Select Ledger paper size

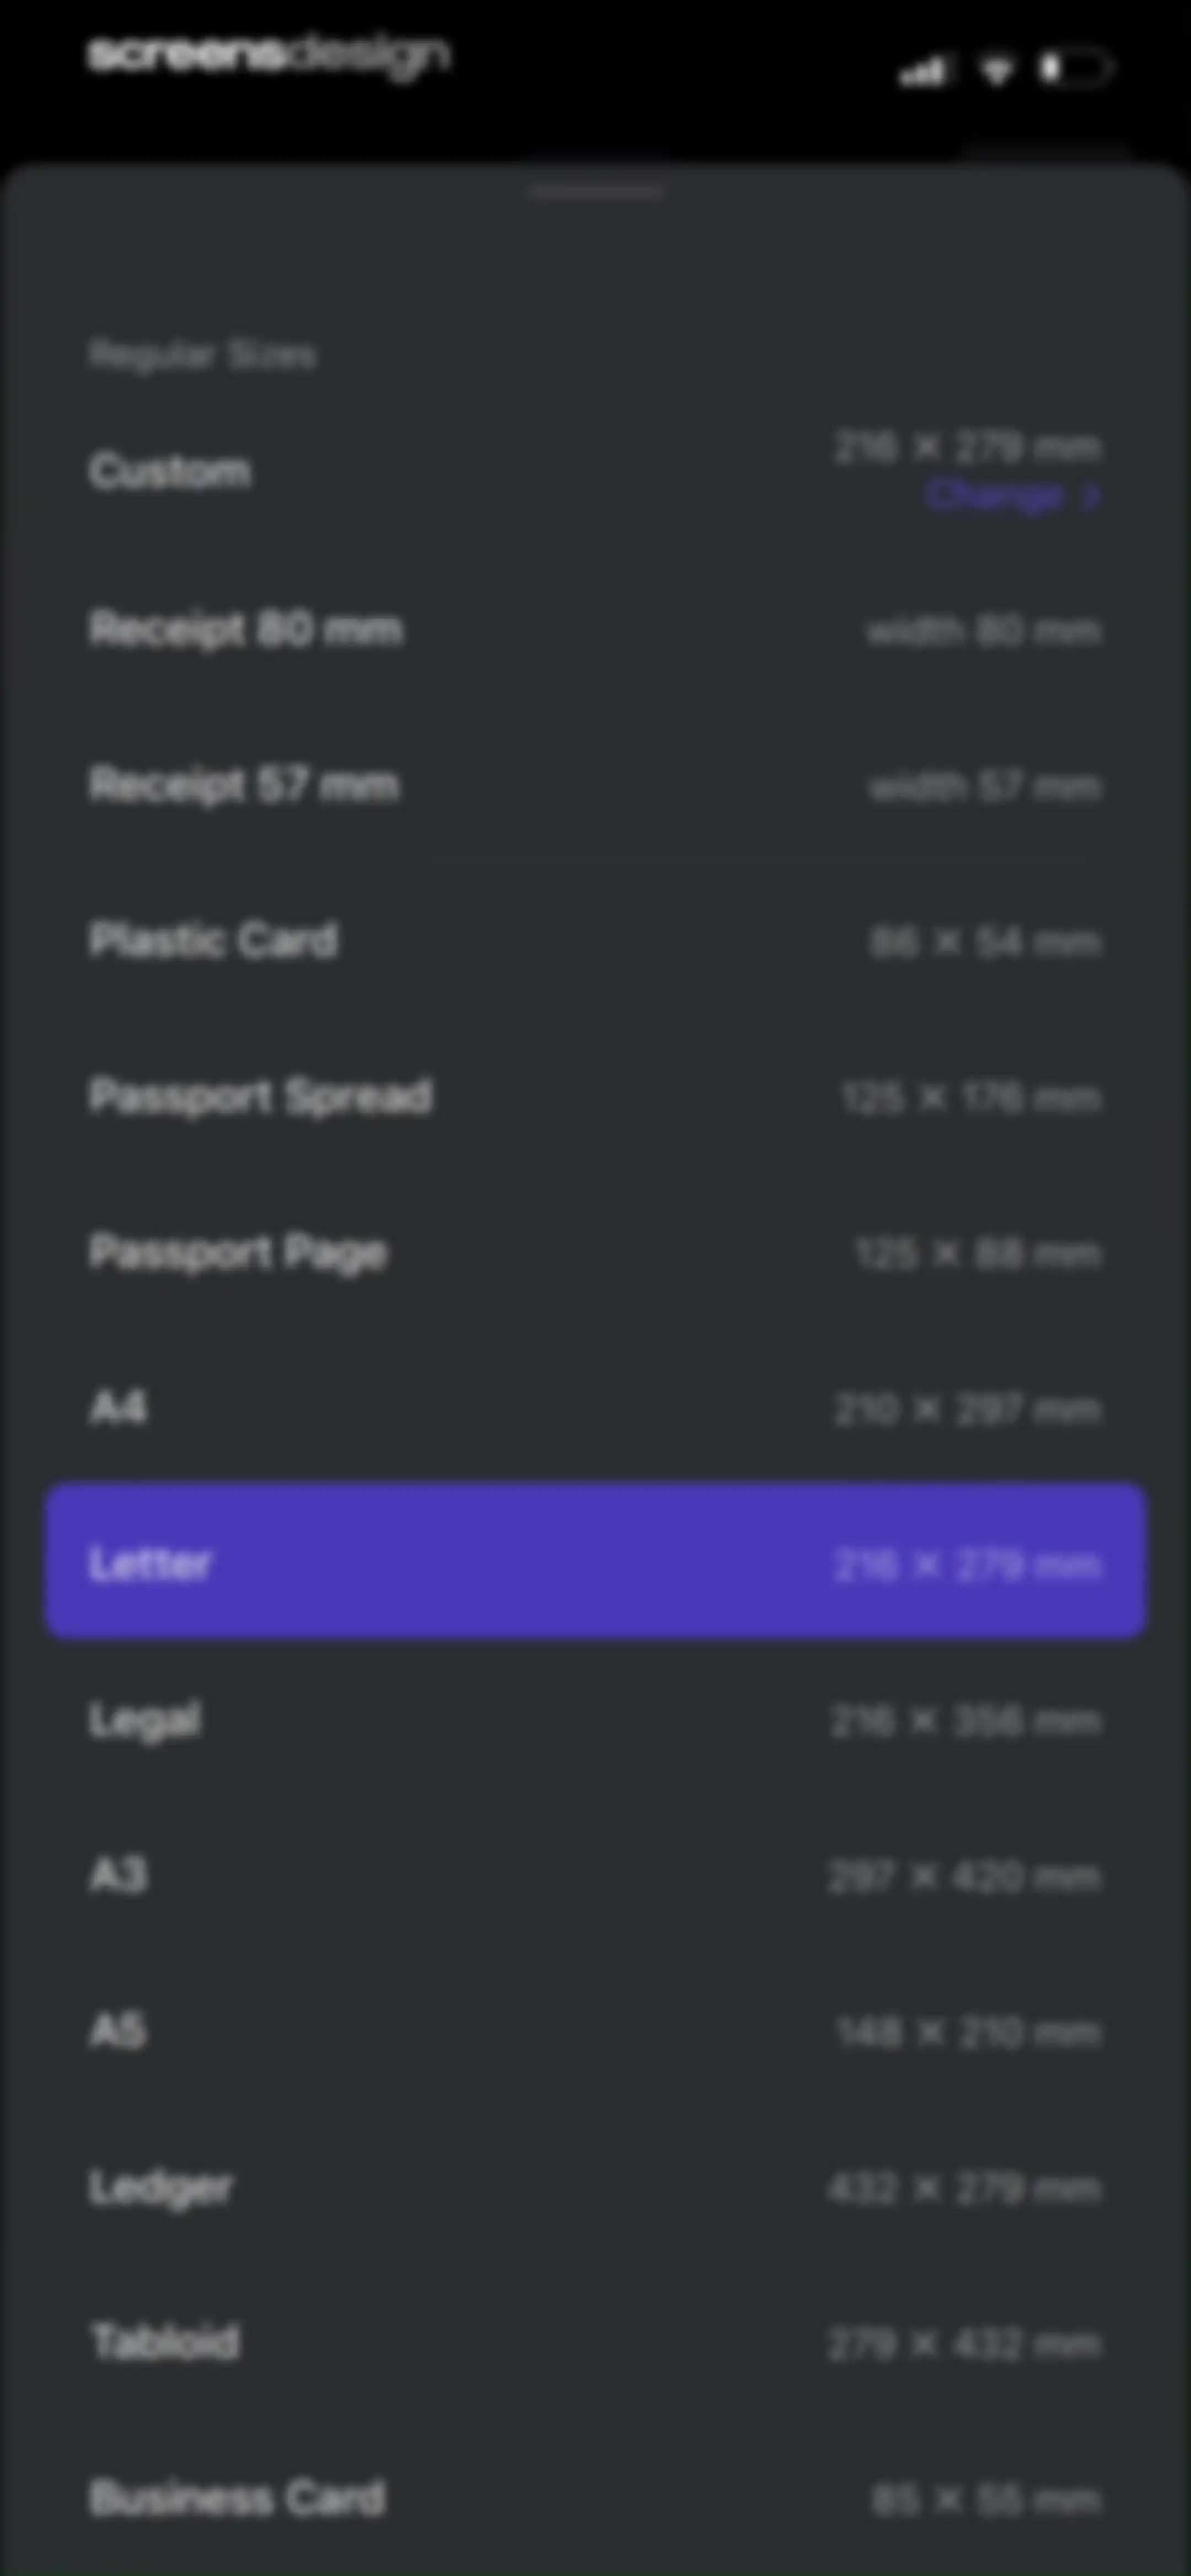click(x=595, y=2188)
